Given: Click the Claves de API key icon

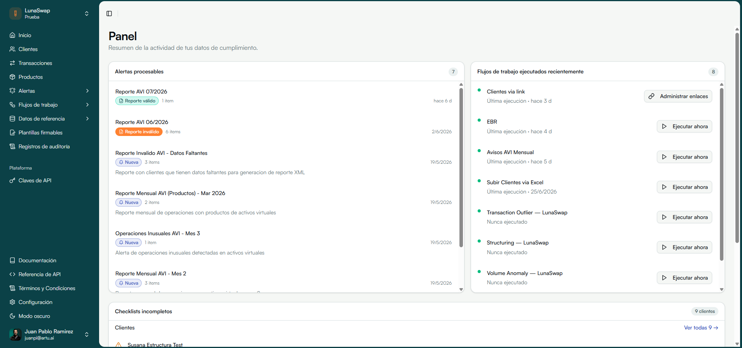Looking at the screenshot, I should 12,180.
